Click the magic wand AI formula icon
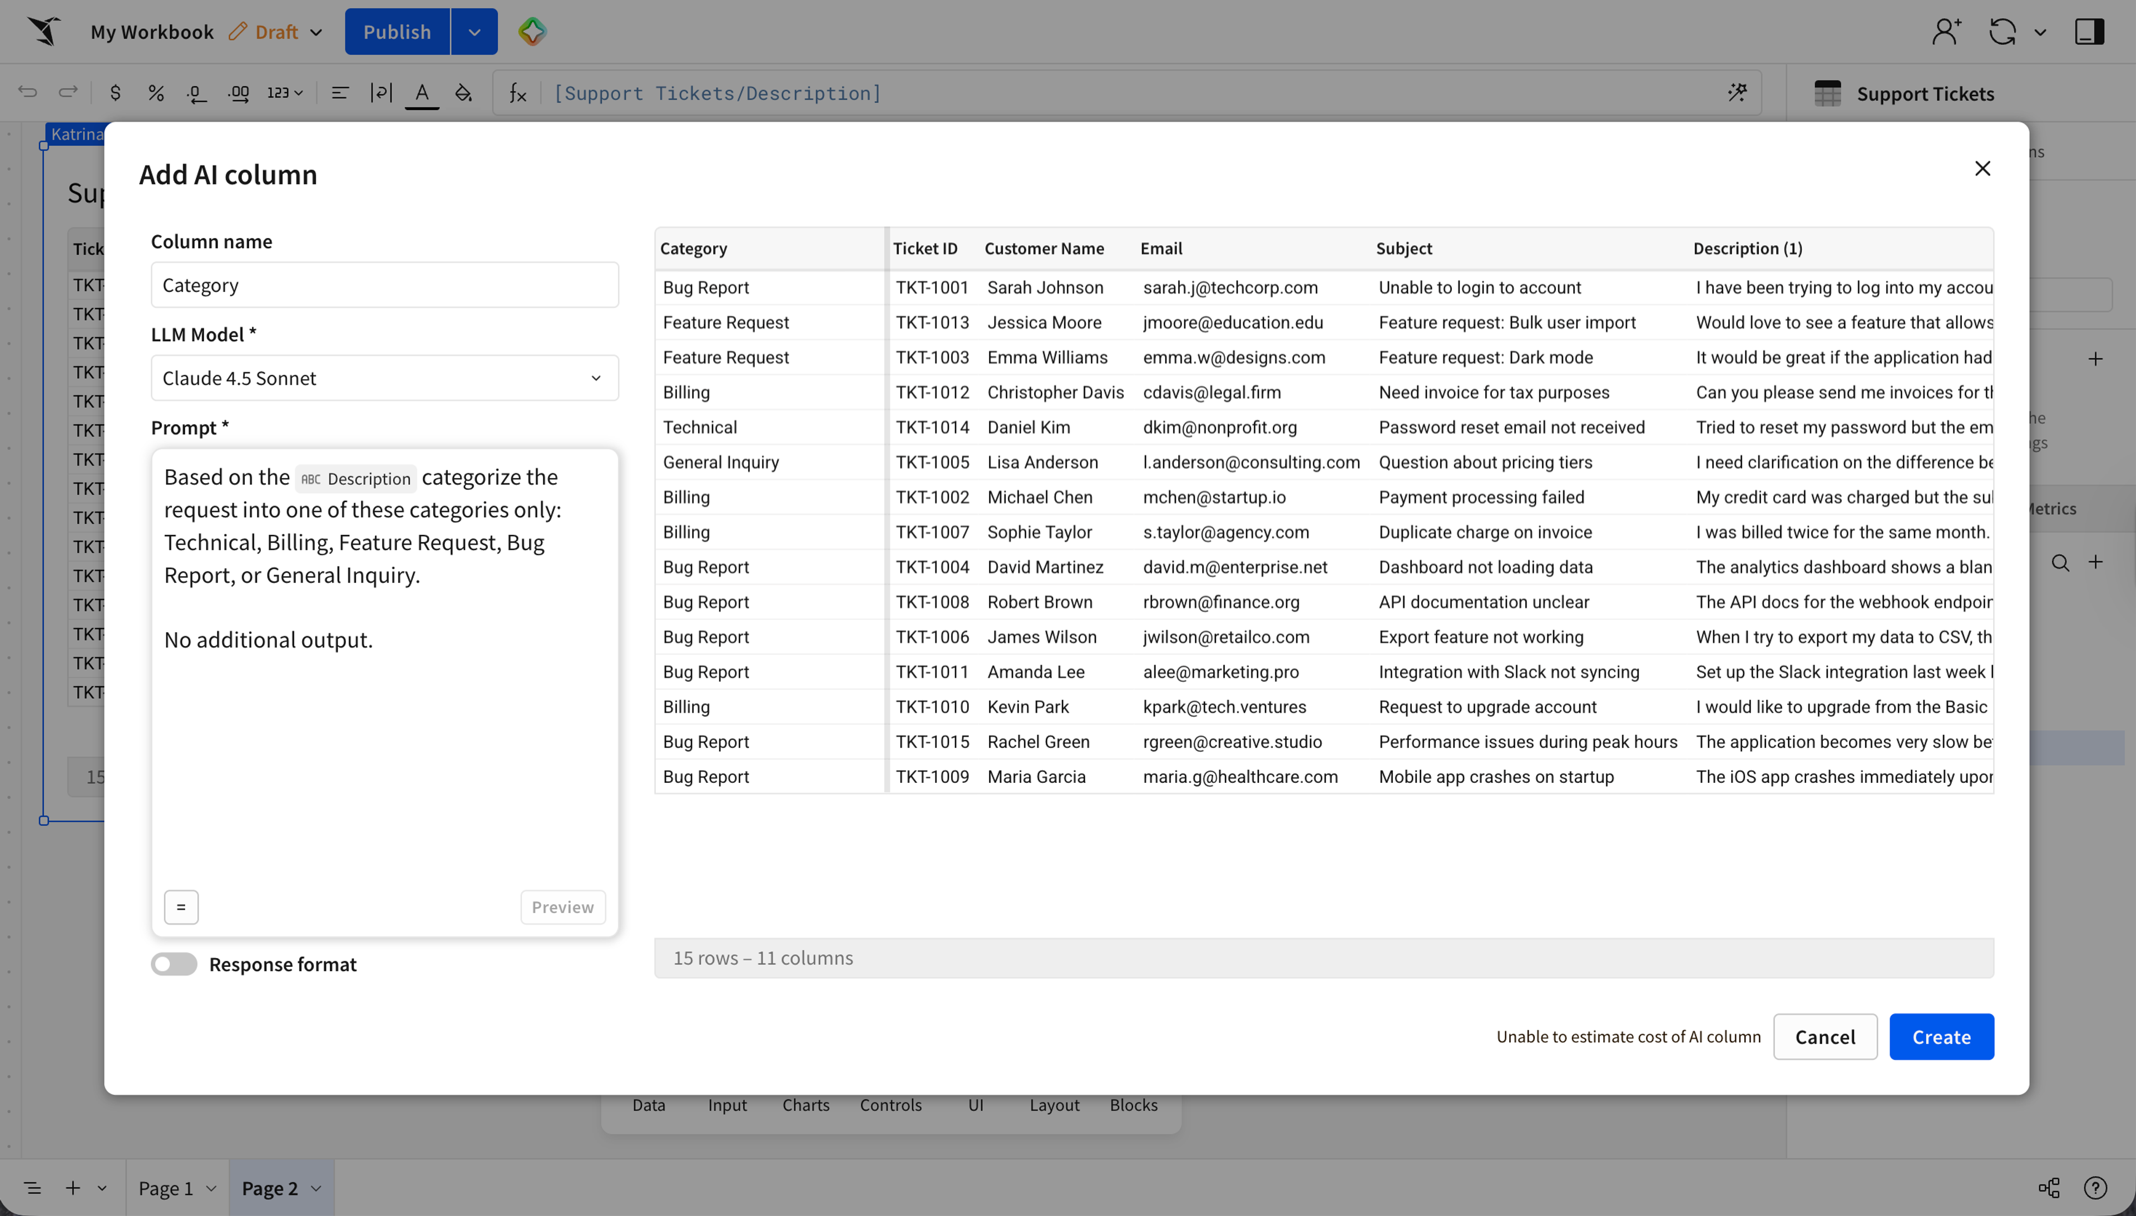The height and width of the screenshot is (1216, 2136). pyautogui.click(x=1737, y=92)
